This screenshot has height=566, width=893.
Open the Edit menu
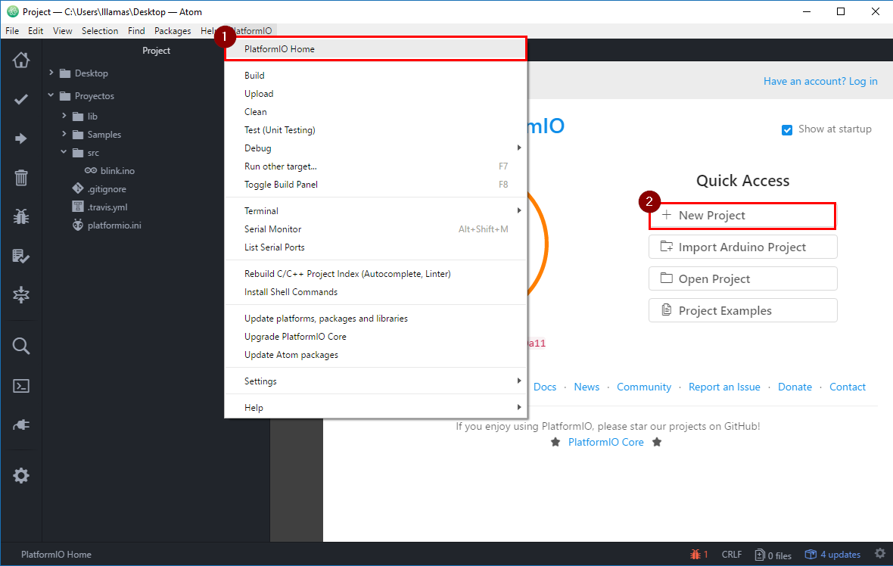[36, 31]
